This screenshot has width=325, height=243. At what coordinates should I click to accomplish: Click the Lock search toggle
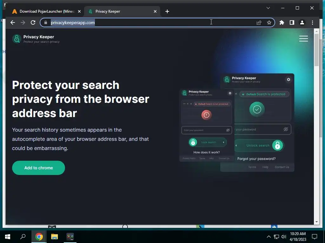point(208,142)
